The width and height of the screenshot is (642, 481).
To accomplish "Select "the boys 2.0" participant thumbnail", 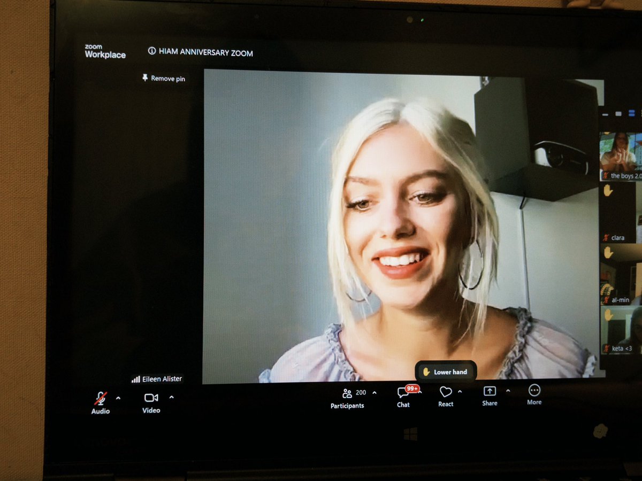I will [x=620, y=156].
